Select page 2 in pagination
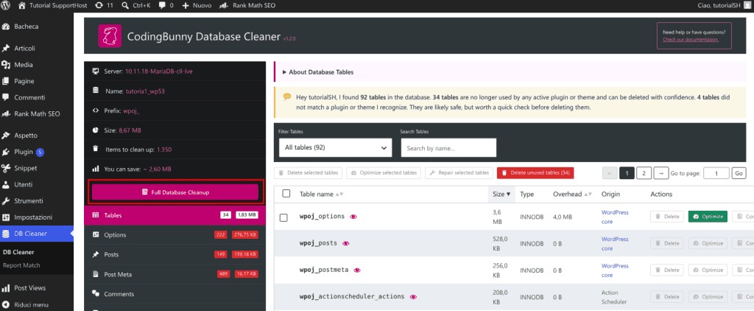 coord(644,173)
